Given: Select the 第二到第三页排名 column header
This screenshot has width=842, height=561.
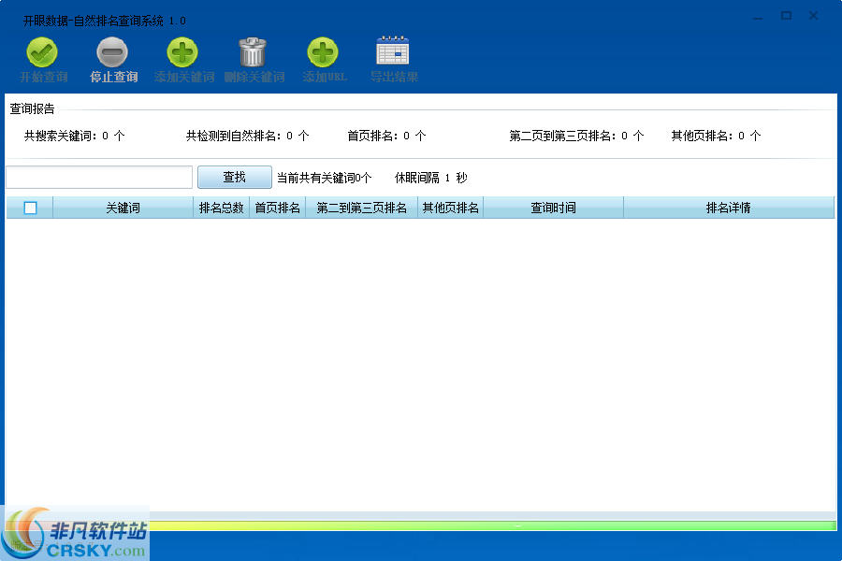Looking at the screenshot, I should click(361, 207).
